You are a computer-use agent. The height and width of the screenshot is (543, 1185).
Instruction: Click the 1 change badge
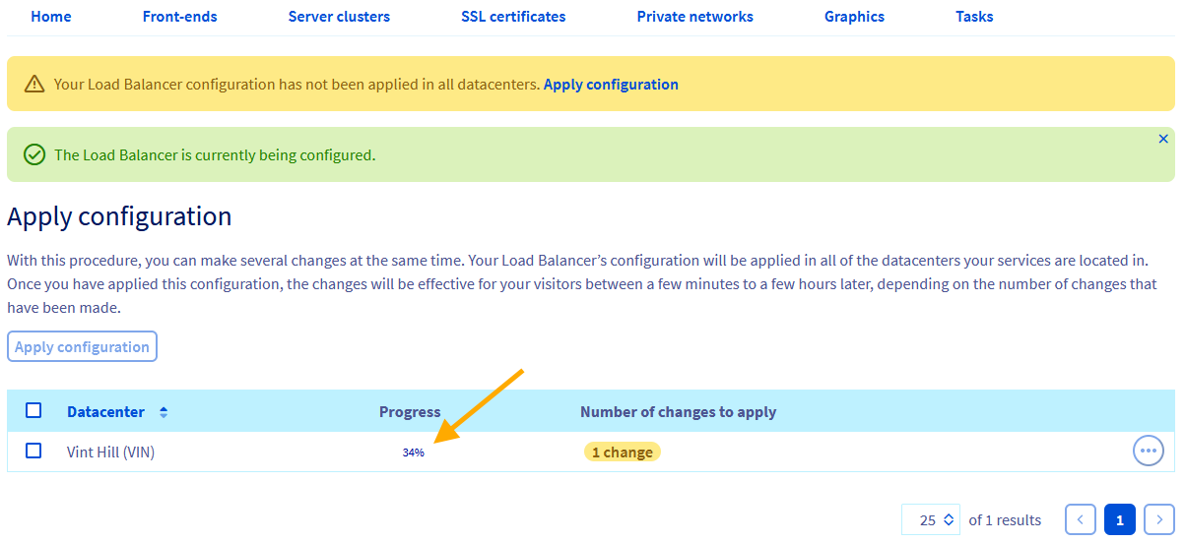(x=622, y=452)
